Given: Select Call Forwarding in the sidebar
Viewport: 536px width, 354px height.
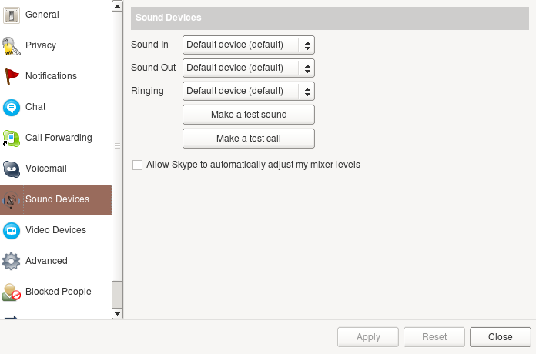Looking at the screenshot, I should (x=55, y=138).
